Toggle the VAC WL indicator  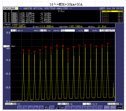click(58, 108)
